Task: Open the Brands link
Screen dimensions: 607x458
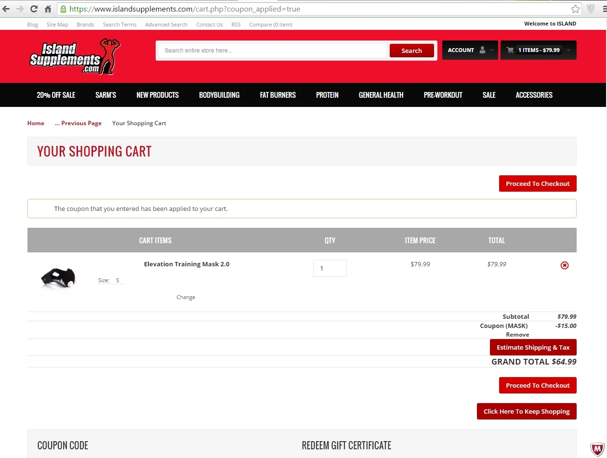Action: pos(85,25)
